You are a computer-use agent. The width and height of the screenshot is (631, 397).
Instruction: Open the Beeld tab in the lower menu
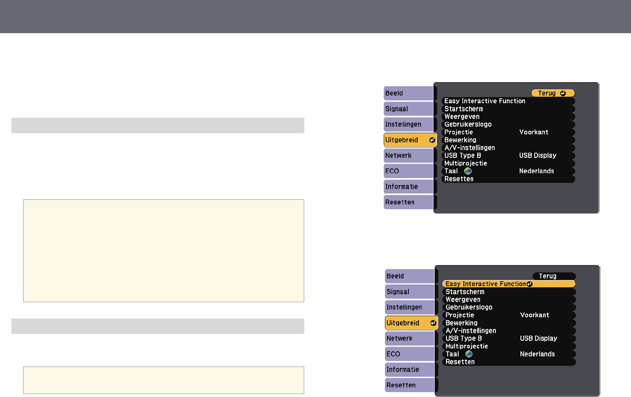click(410, 276)
